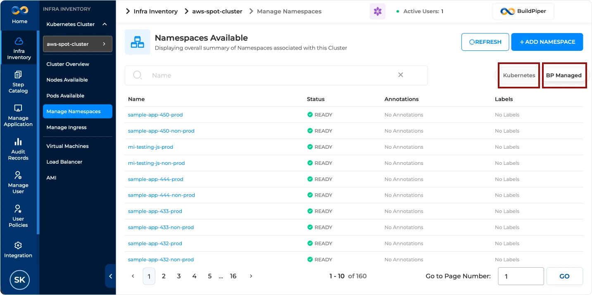Open the Audit Records chart icon

point(18,142)
